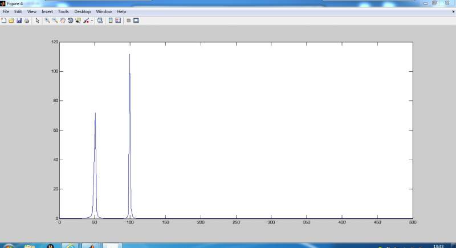The image size is (456, 248).
Task: Click the Figure 4 window title
Action: pyautogui.click(x=15, y=4)
